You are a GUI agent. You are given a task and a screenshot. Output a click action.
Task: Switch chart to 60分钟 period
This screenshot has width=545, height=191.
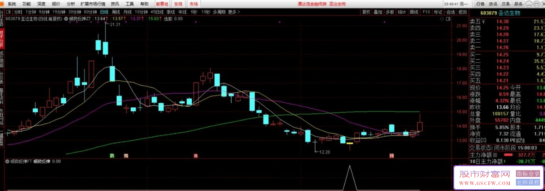coord(91,11)
